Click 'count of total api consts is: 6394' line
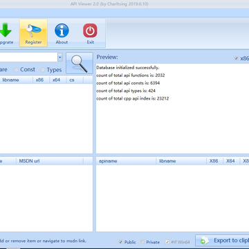The height and width of the screenshot is (249, 249). pos(128,83)
